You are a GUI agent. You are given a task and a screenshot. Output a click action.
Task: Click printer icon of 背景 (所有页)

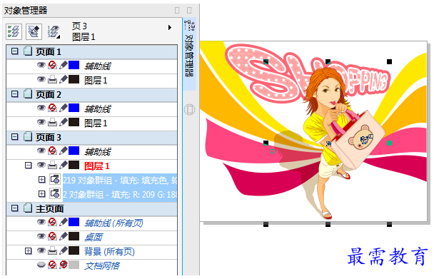[x=52, y=250]
